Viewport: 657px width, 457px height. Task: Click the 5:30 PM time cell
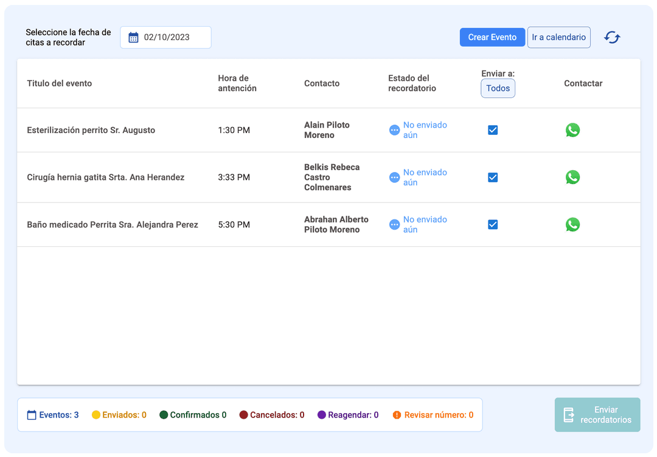click(234, 225)
